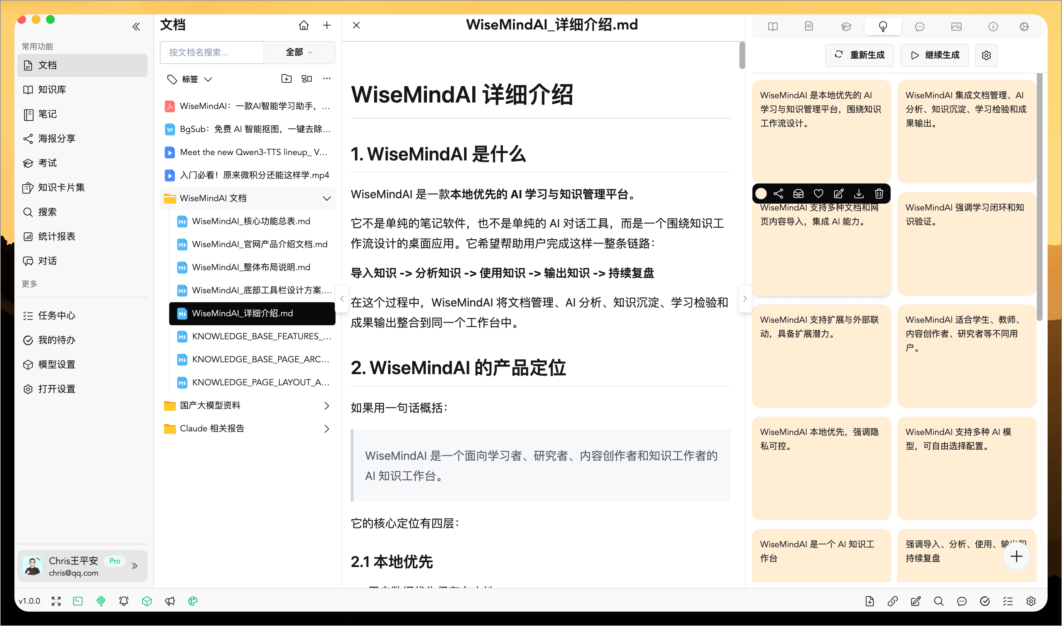Click the 继续生成 button
The width and height of the screenshot is (1062, 626).
(x=934, y=55)
